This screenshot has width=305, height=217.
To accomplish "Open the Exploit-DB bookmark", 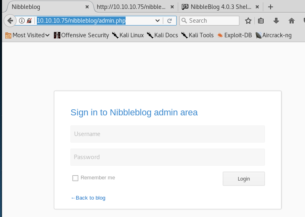I will (235, 35).
